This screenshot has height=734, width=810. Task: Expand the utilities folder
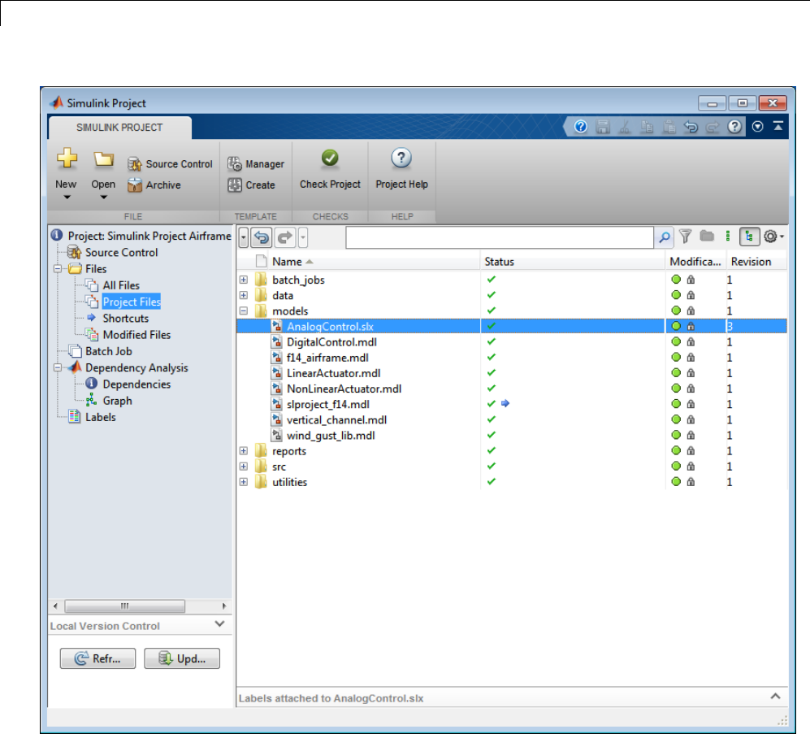click(244, 482)
